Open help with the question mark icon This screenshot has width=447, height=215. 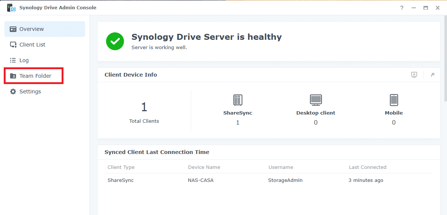pos(402,8)
